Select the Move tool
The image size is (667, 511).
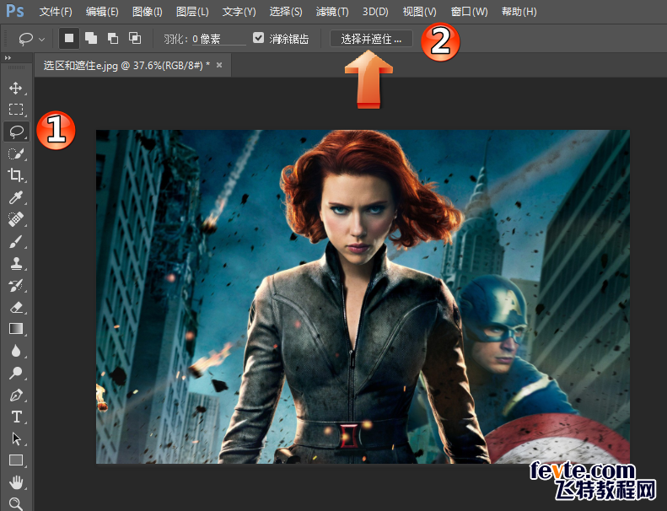point(16,88)
